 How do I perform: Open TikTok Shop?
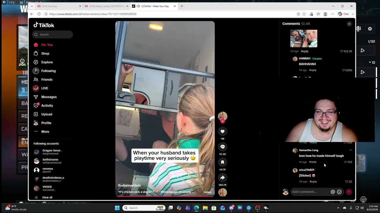[x=45, y=54]
